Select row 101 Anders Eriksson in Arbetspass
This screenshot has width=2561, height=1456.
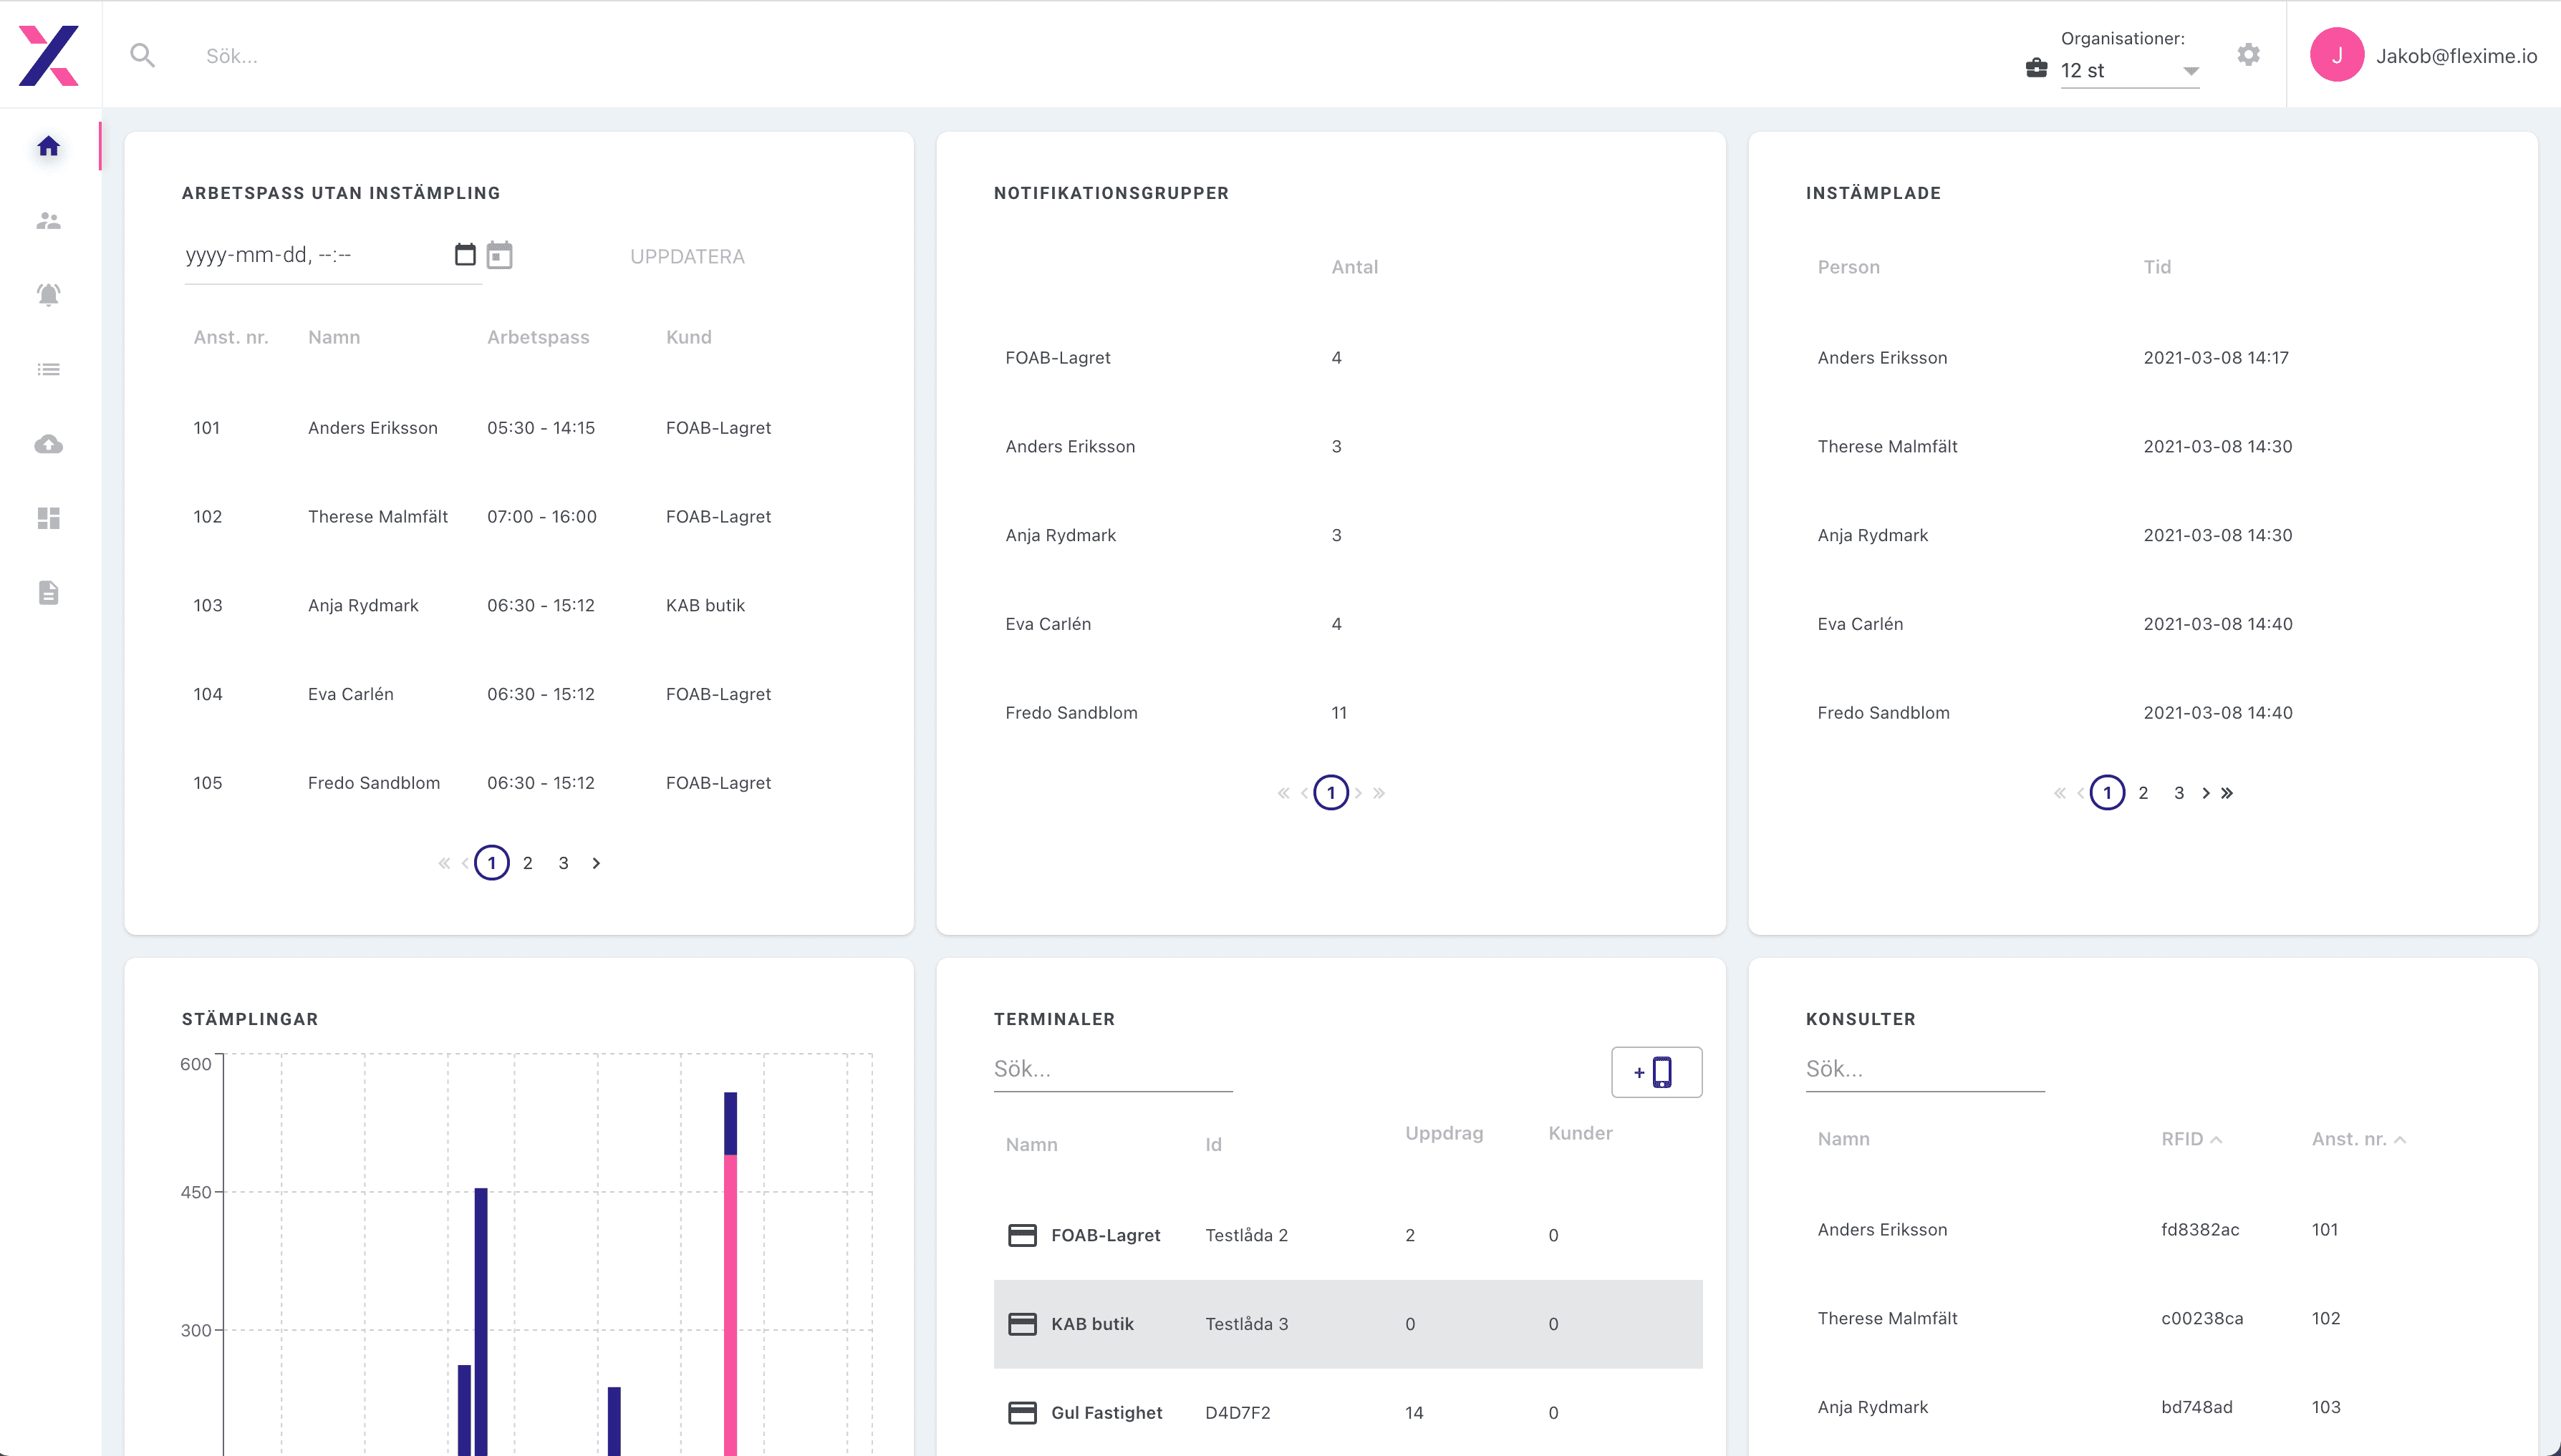(519, 428)
